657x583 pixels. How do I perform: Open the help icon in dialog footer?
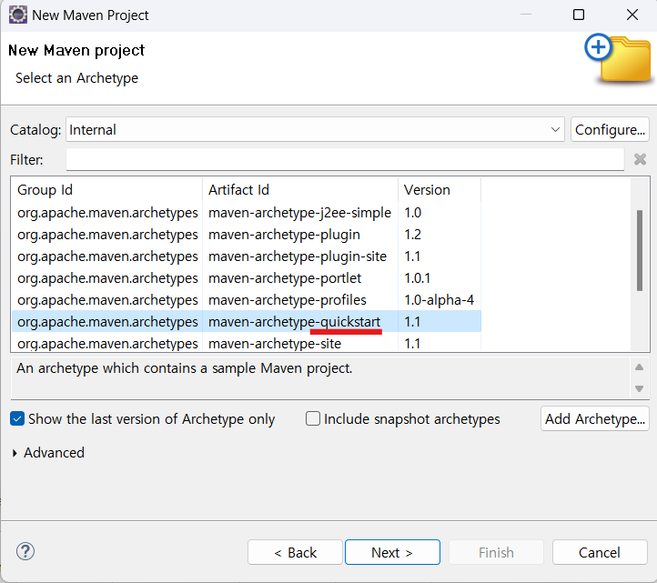click(x=25, y=551)
